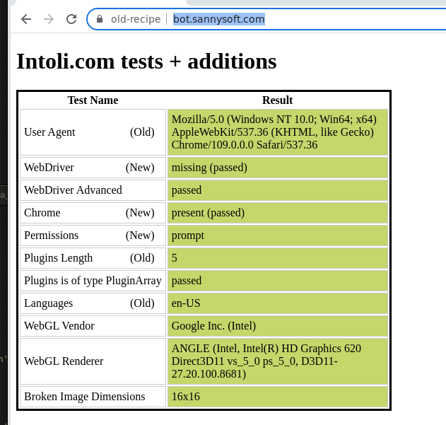Viewport: 446px width, 425px height.
Task: Select the WebDriver (New) test name cell
Action: point(93,168)
